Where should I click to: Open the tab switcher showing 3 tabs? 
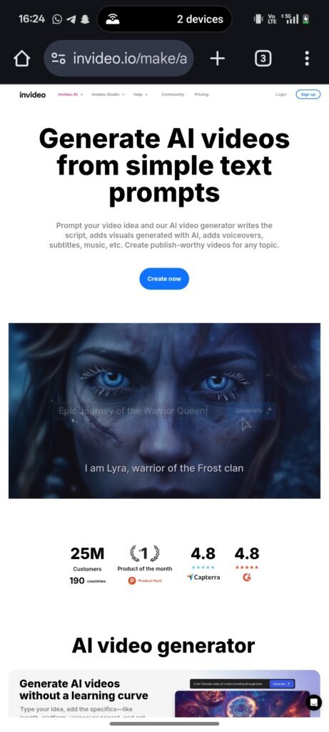pyautogui.click(x=263, y=59)
